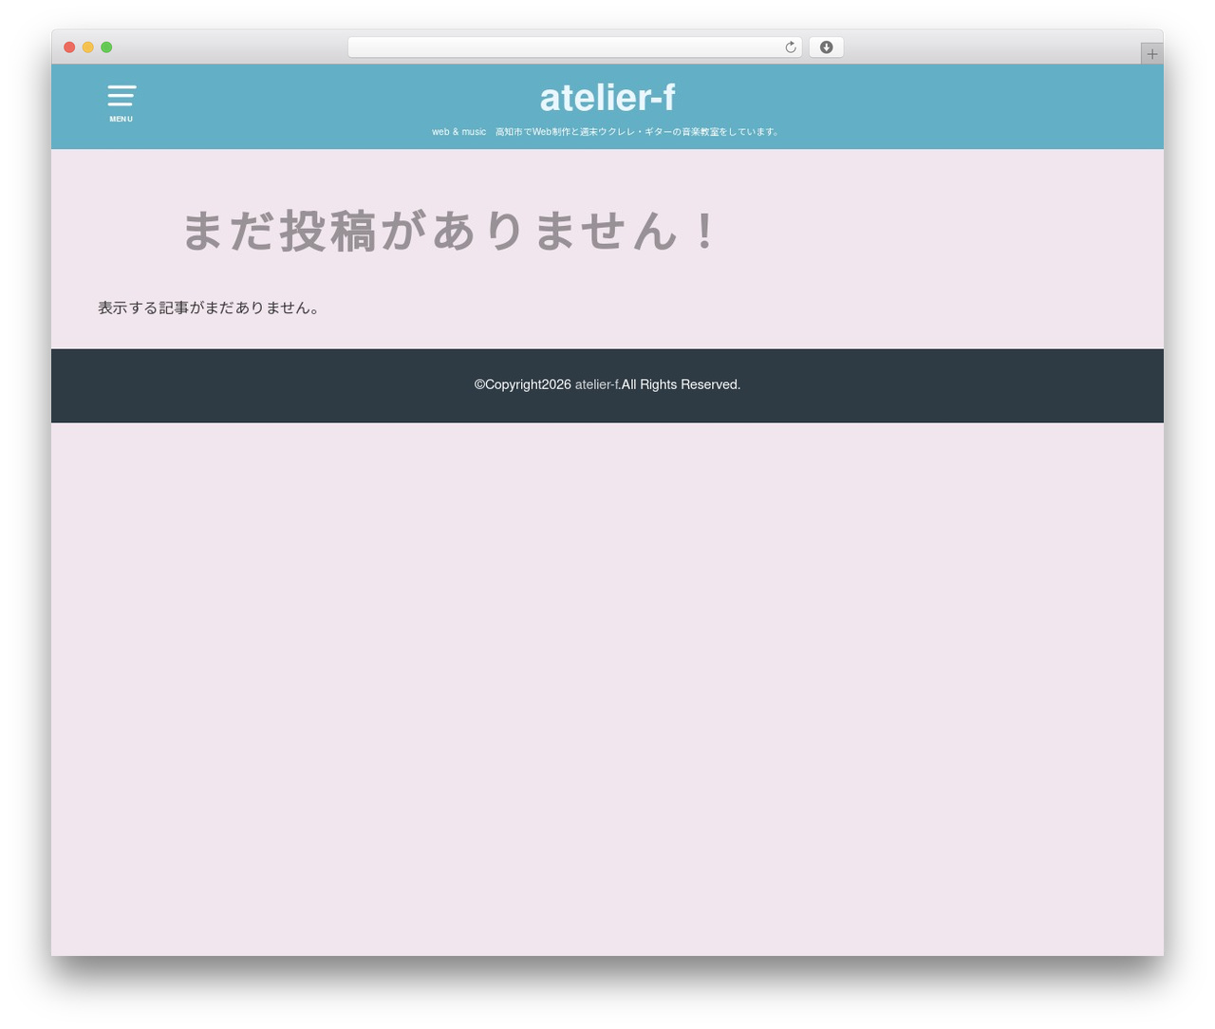Click the All Rights Reserved. text
The image size is (1215, 1029).
(x=681, y=384)
